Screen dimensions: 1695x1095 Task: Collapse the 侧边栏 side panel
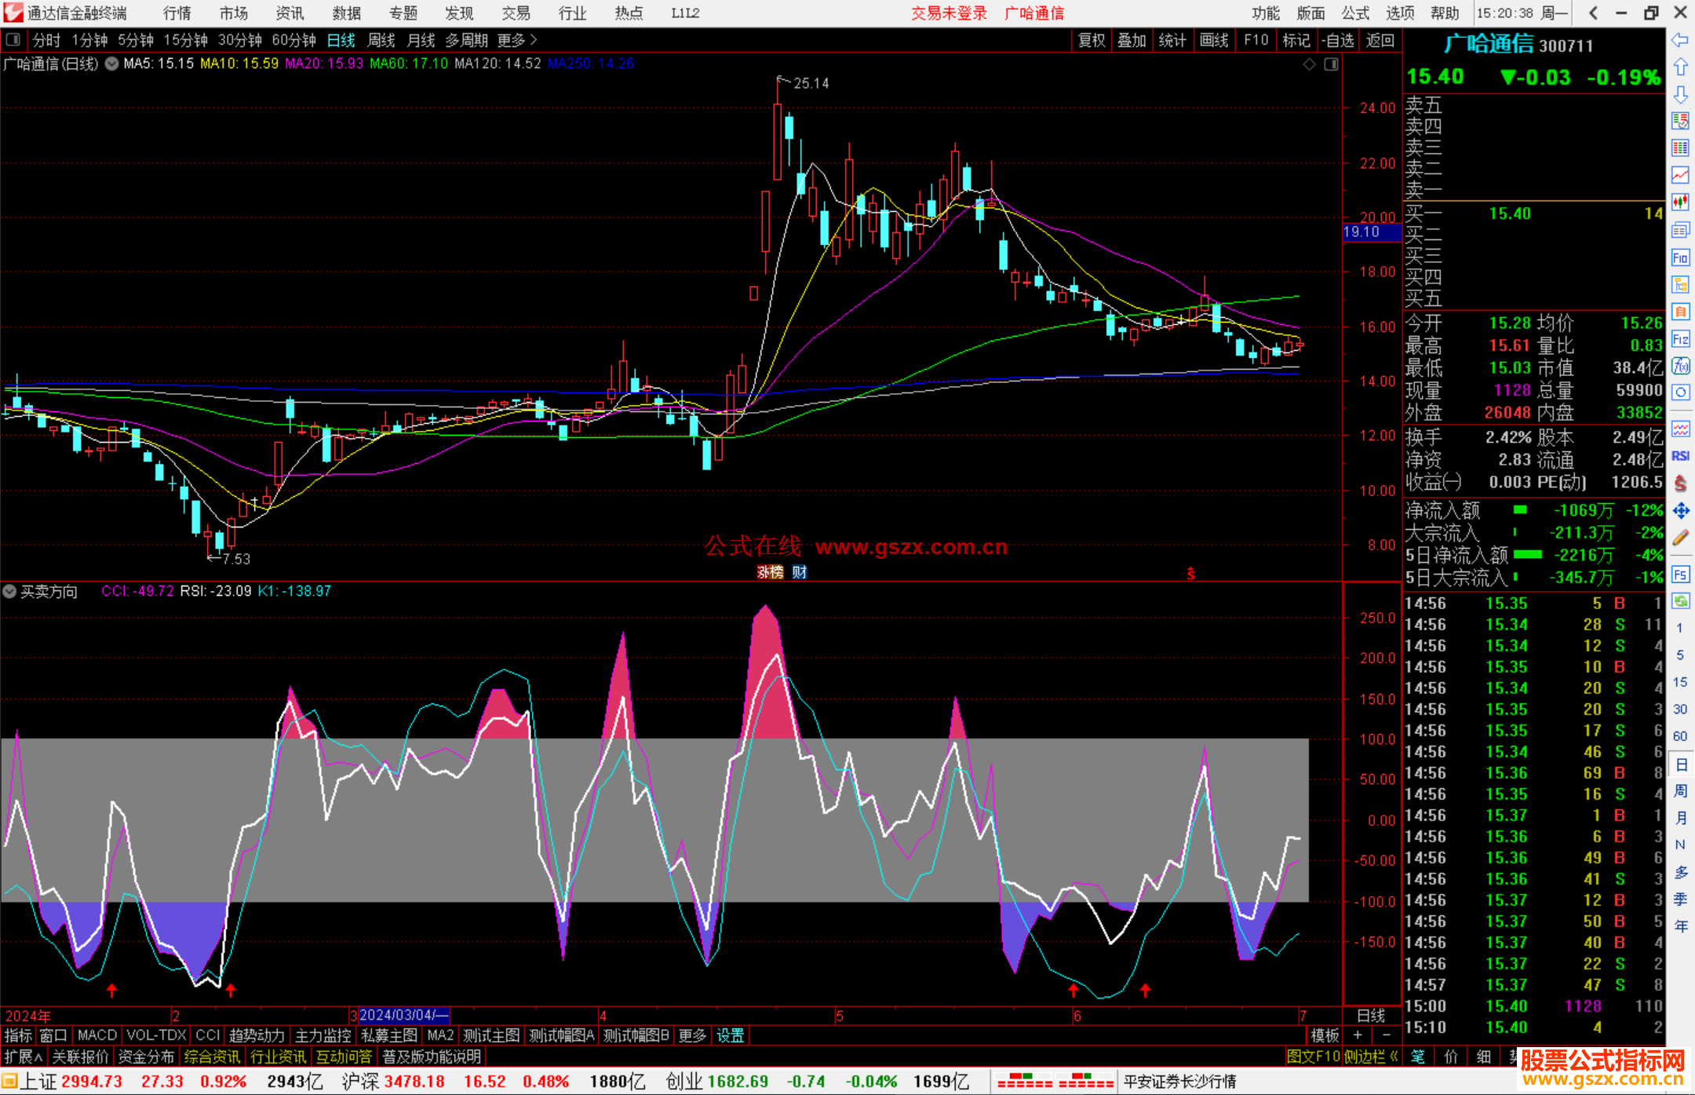tap(1371, 1057)
